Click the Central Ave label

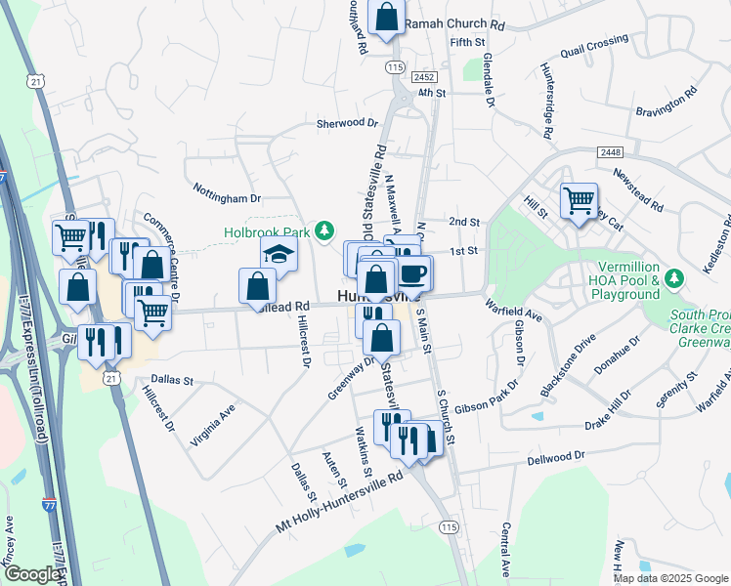click(506, 550)
